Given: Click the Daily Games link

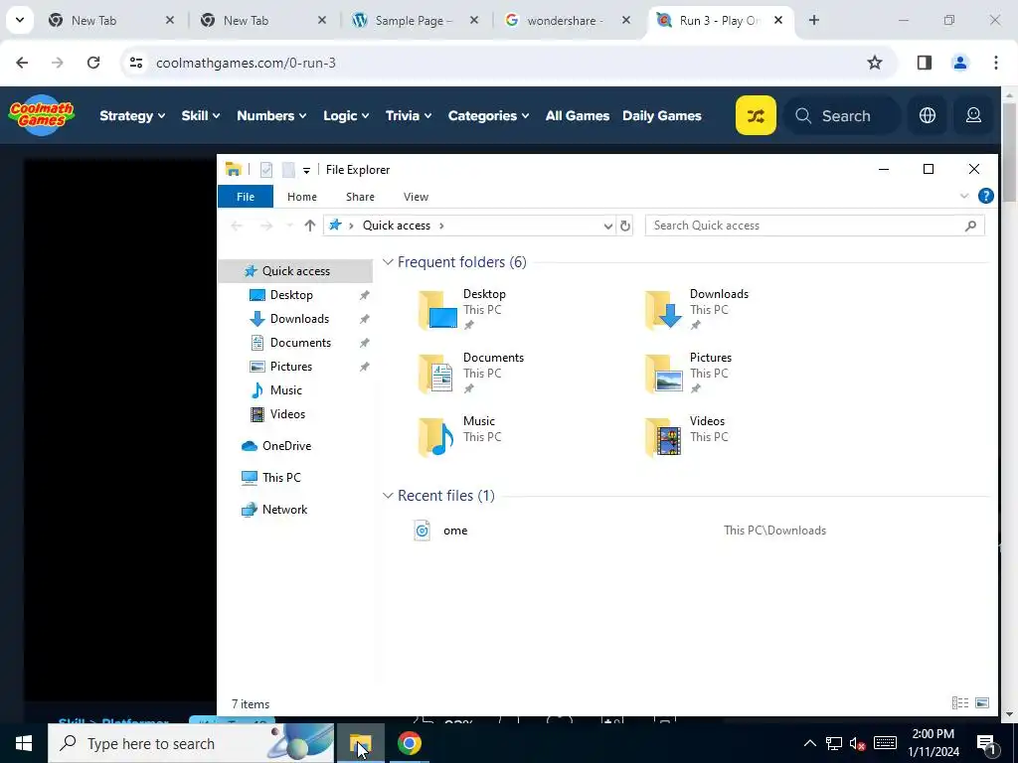Looking at the screenshot, I should [661, 115].
